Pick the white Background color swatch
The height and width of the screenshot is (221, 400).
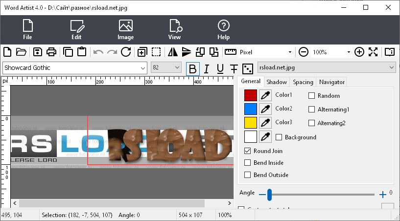pyautogui.click(x=251, y=136)
